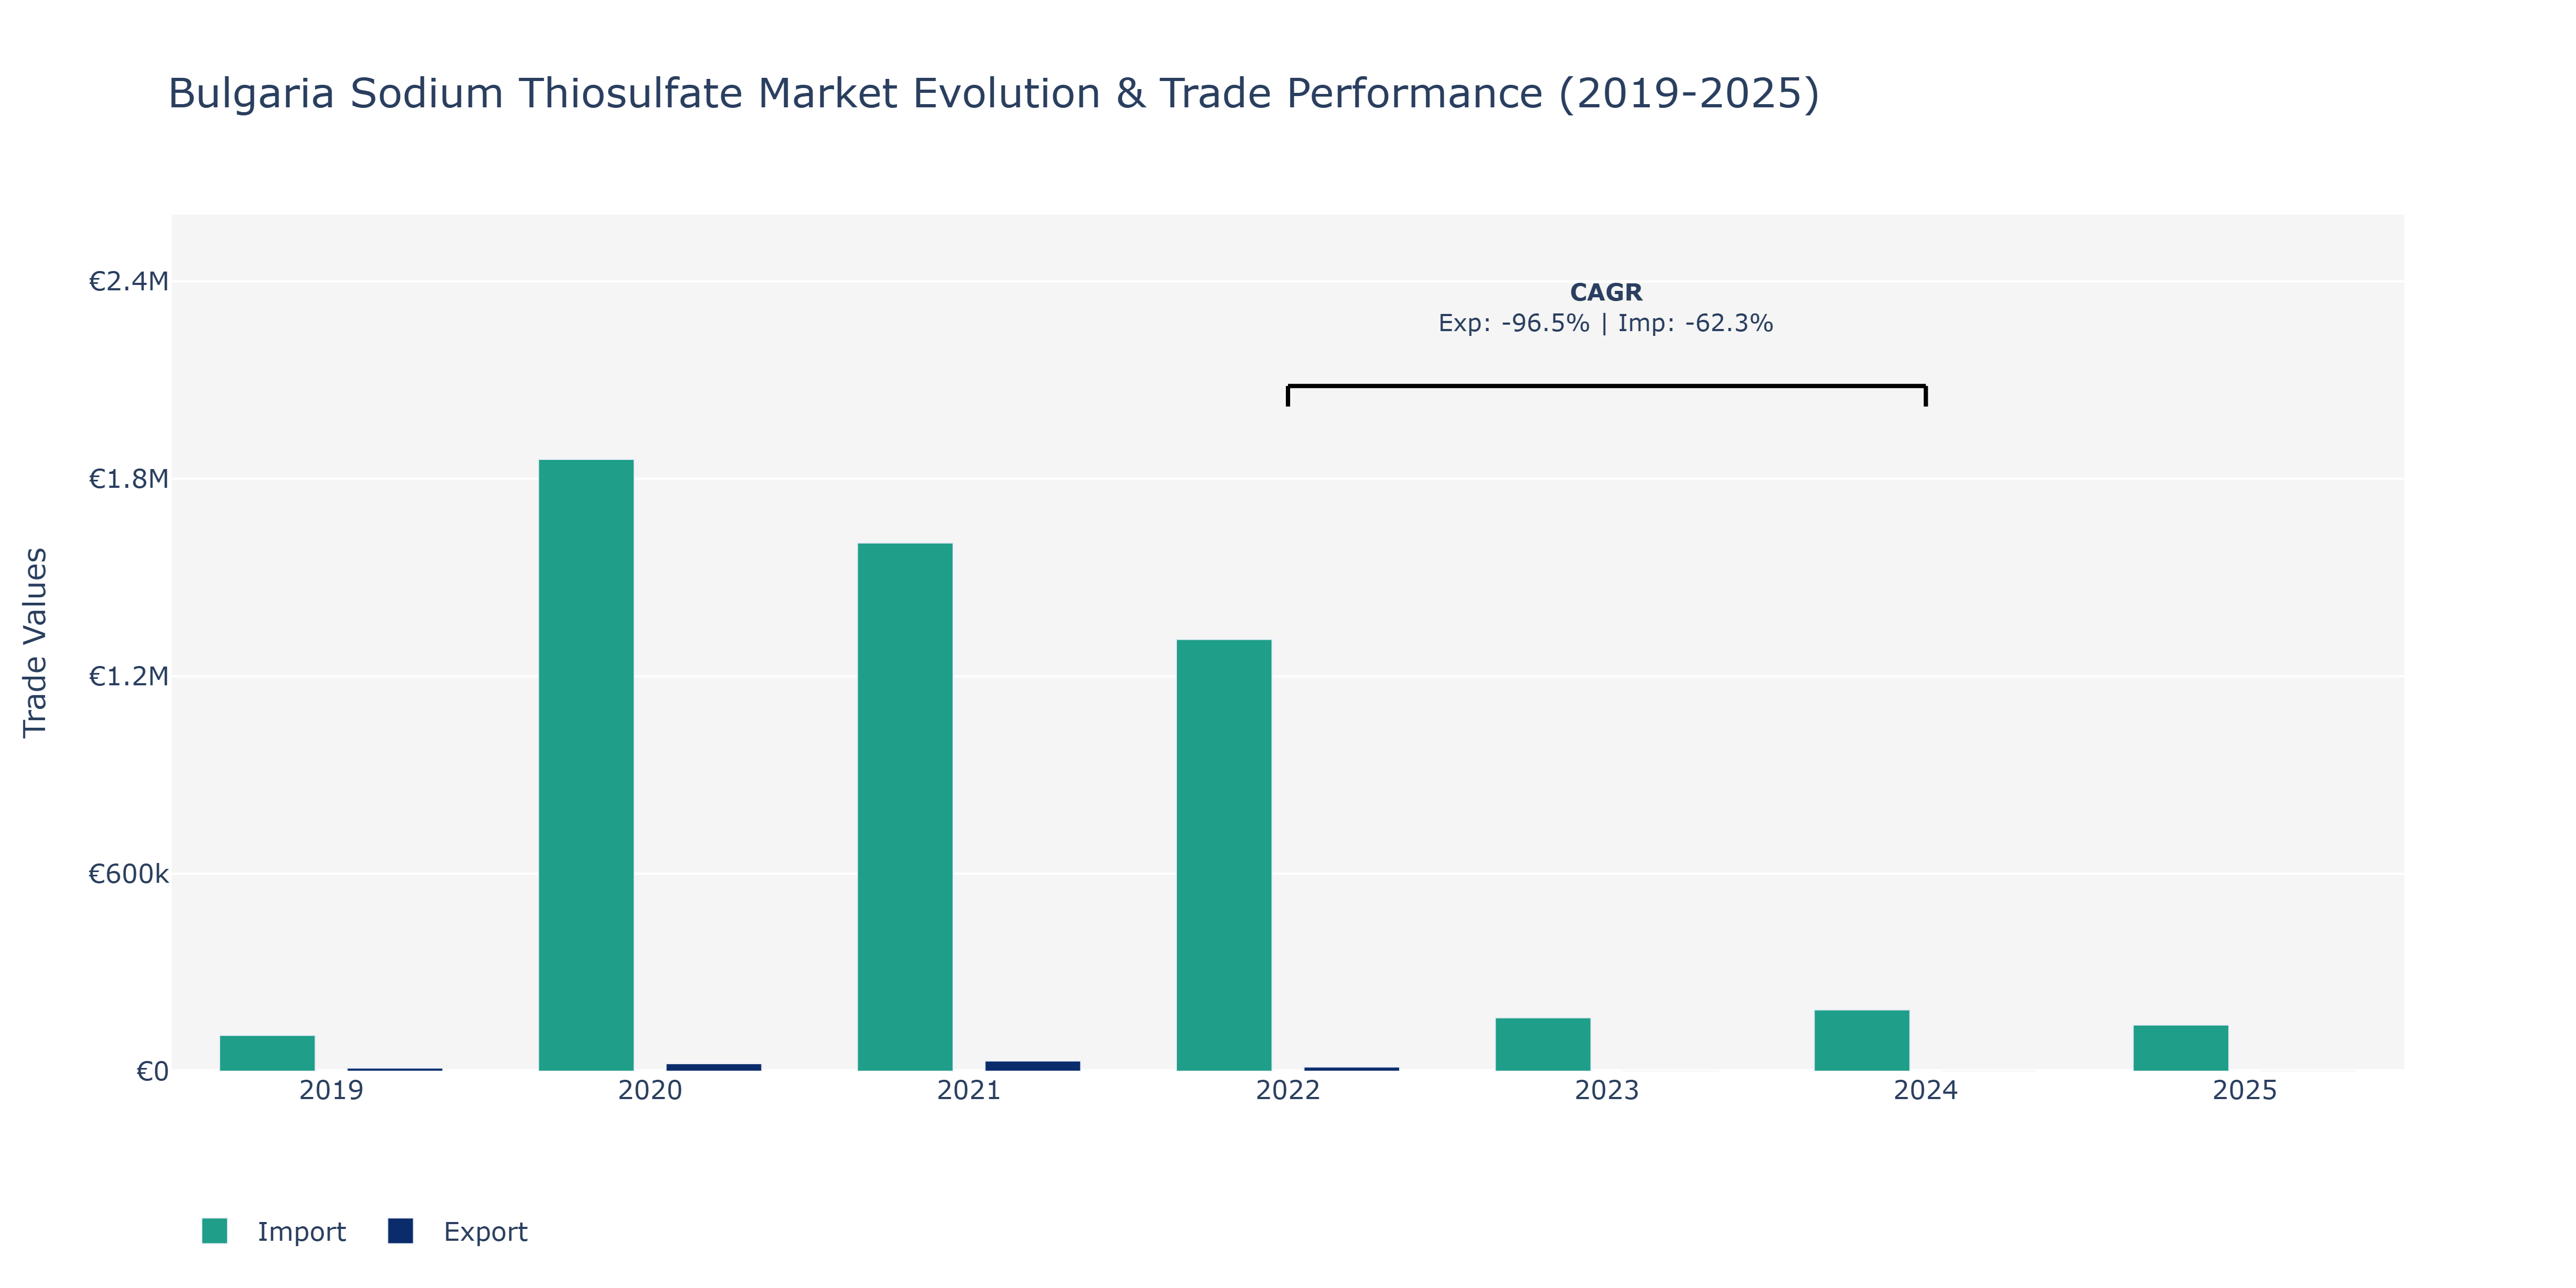Select the 2021 Export bar

click(1033, 1066)
